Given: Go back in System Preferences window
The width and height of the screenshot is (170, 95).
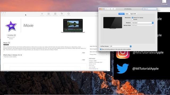Looking at the screenshot, I should [106, 9].
